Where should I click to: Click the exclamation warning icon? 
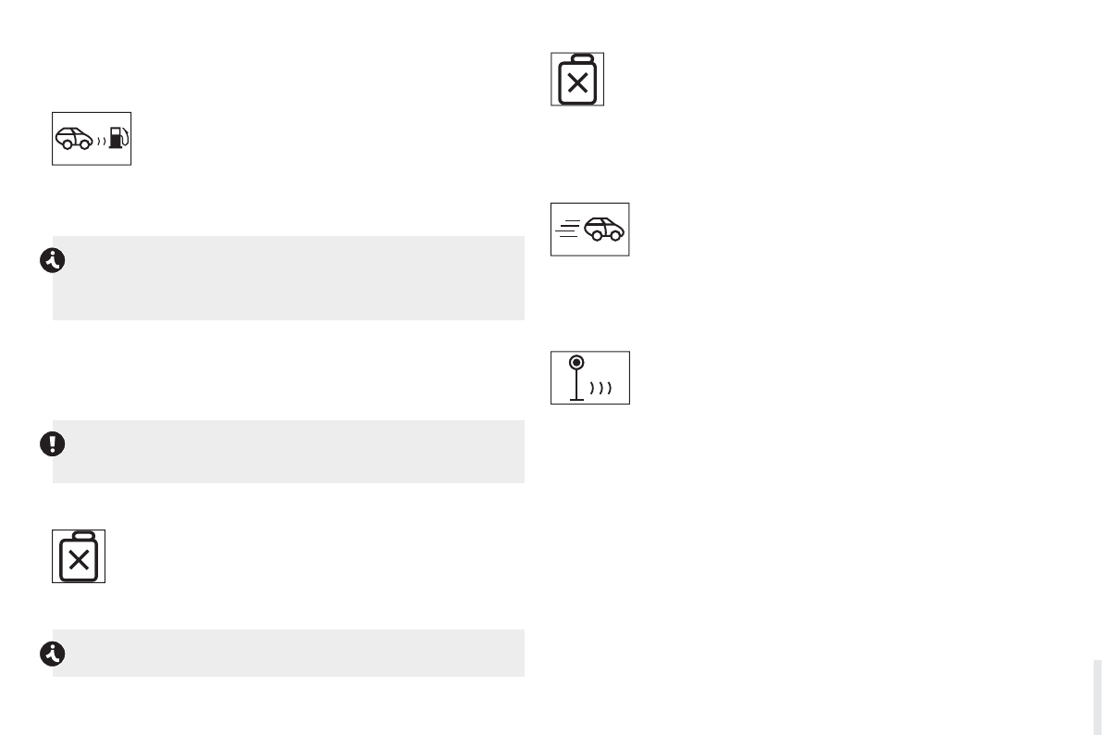coord(52,444)
